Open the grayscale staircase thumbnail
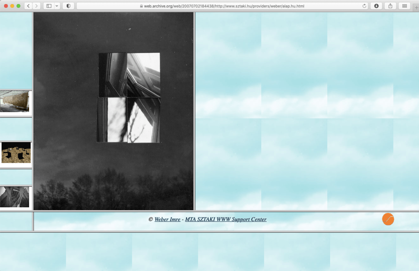The width and height of the screenshot is (419, 271). click(15, 197)
